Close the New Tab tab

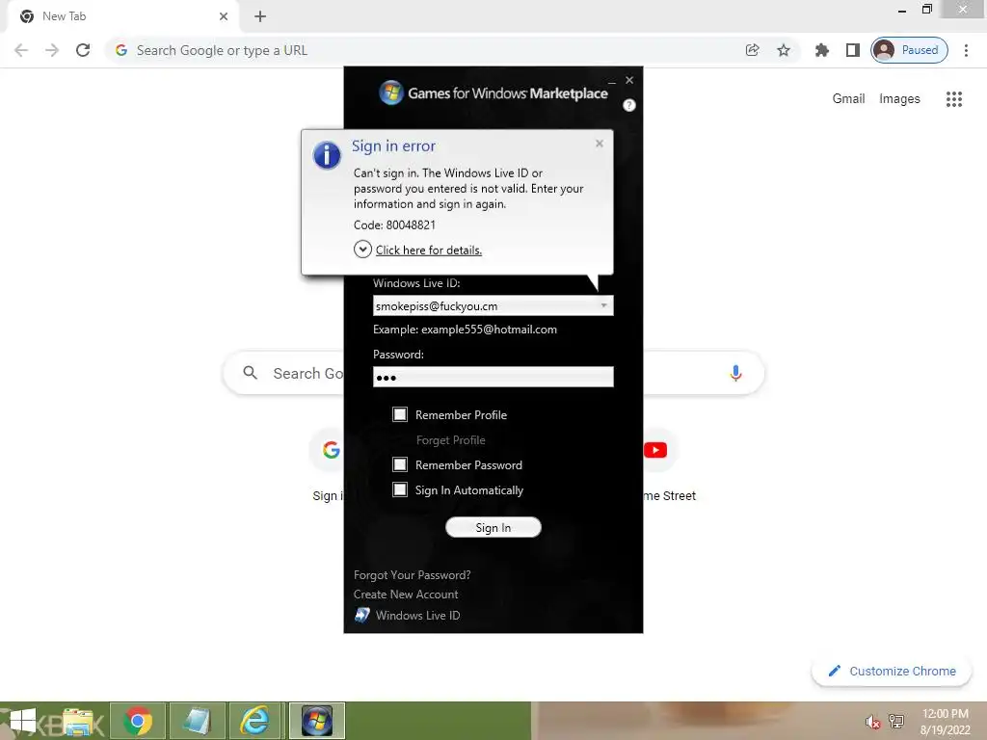[x=224, y=16]
